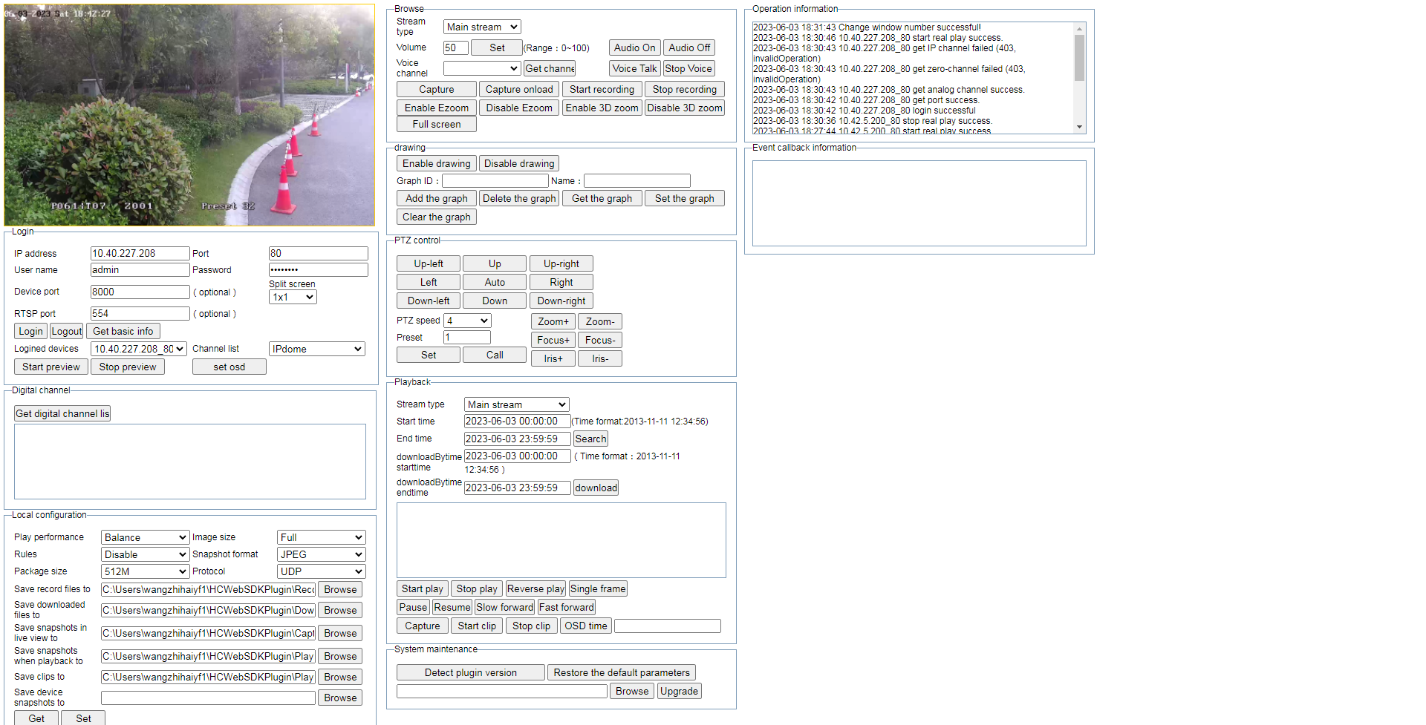The image size is (1426, 725).
Task: Open the Snapshot format JPEG dropdown
Action: (321, 554)
